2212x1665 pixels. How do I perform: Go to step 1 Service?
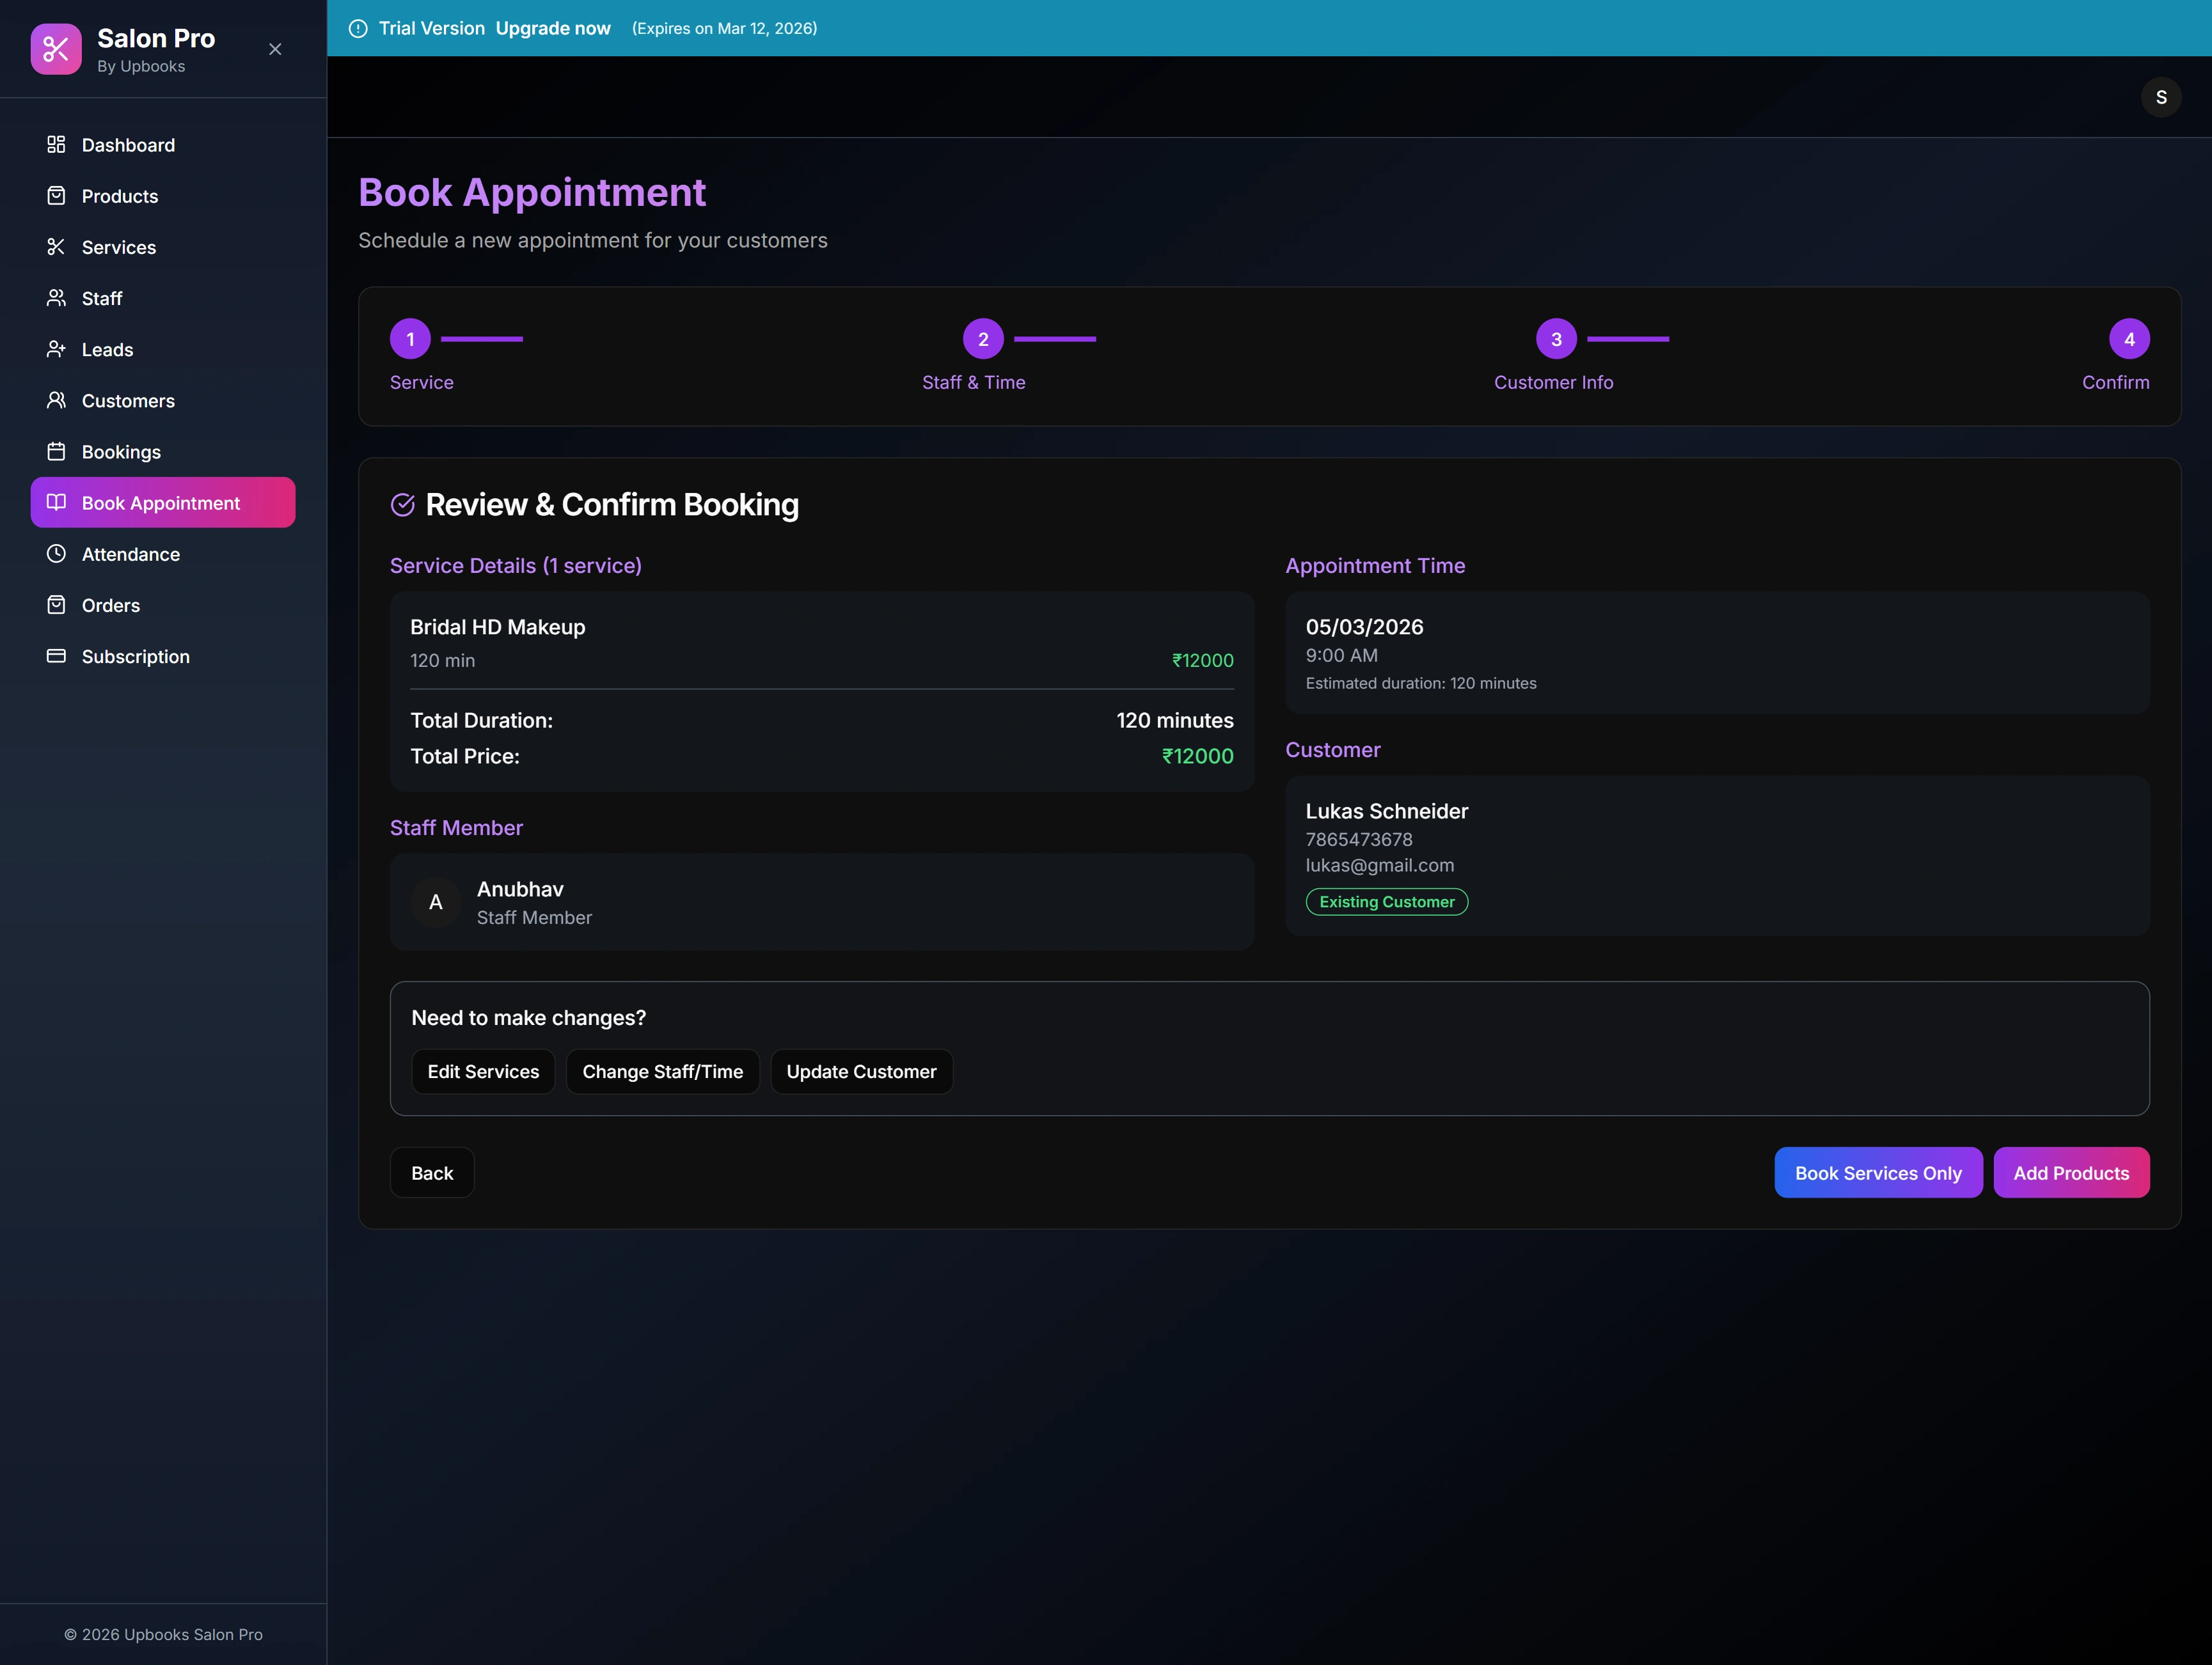409,338
